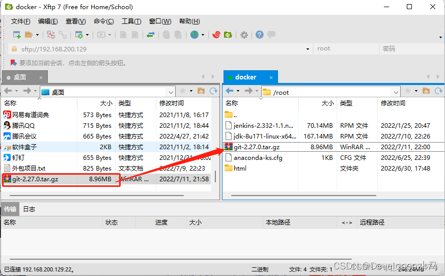Click the green Xftp toolbar icon
445x276 pixels.
[x=228, y=35]
